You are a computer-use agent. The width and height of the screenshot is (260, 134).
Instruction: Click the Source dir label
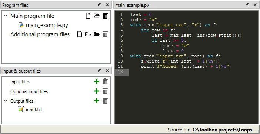[x=179, y=130]
